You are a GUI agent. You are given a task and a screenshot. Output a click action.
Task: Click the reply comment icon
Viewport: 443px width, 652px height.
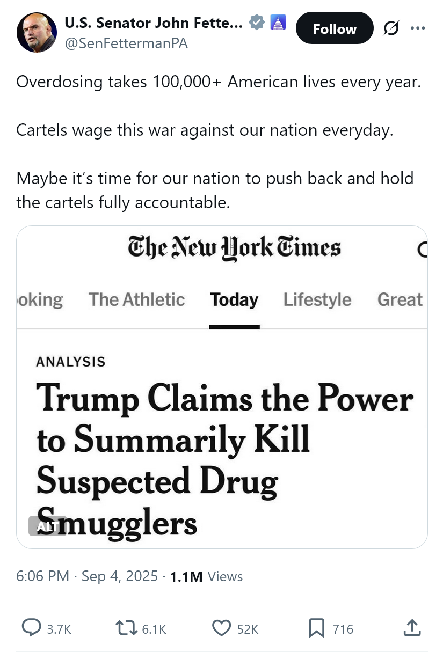click(31, 628)
